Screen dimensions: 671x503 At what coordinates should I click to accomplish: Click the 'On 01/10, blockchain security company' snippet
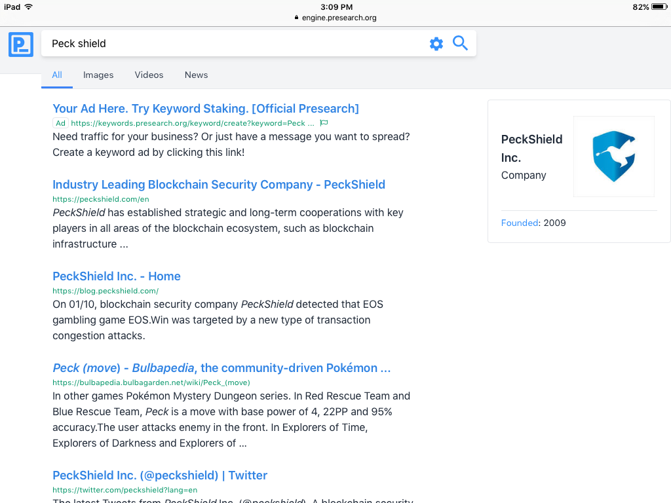click(218, 320)
